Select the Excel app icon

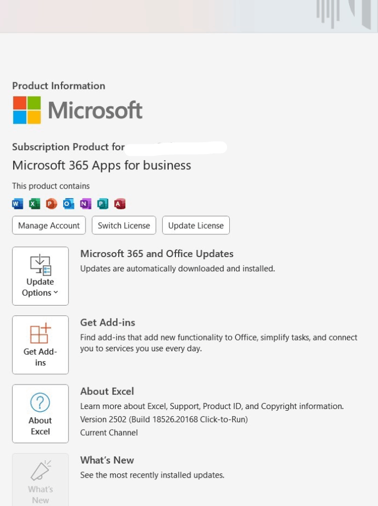pos(34,203)
